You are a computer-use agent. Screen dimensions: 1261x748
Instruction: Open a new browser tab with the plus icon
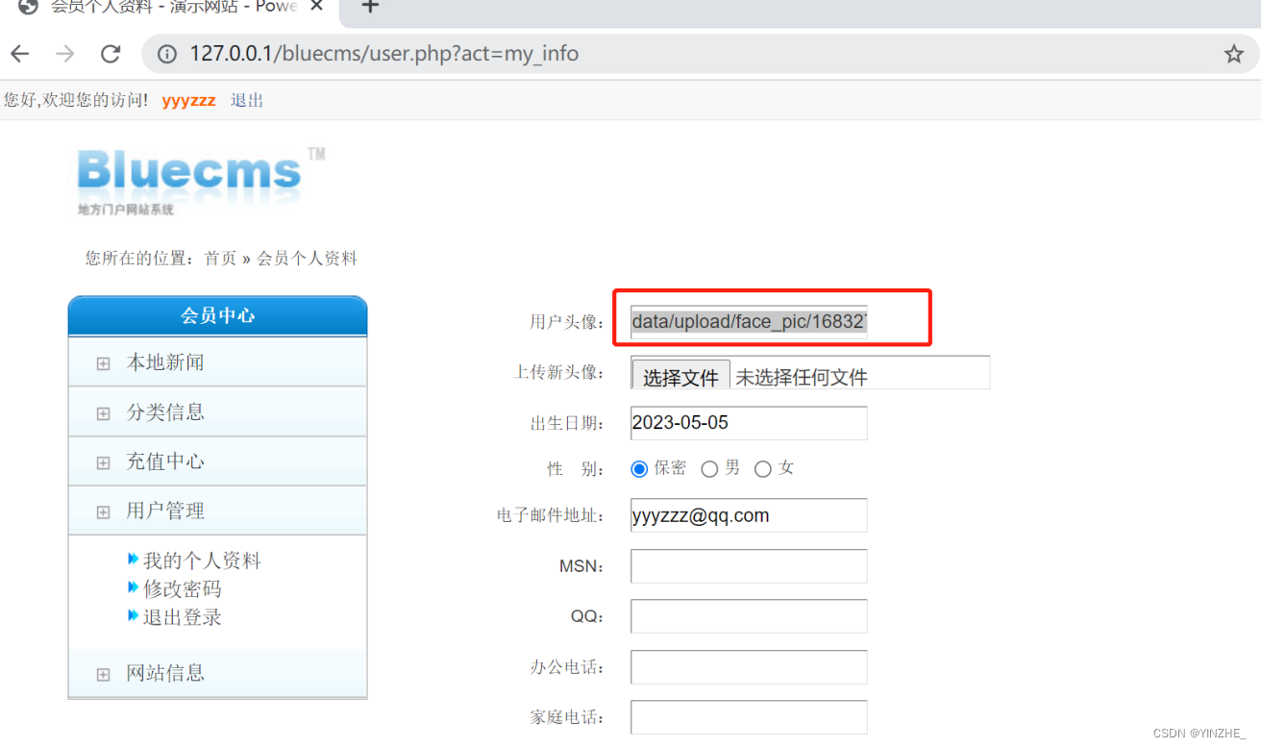(370, 7)
